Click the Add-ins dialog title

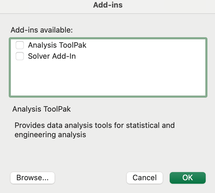108,5
